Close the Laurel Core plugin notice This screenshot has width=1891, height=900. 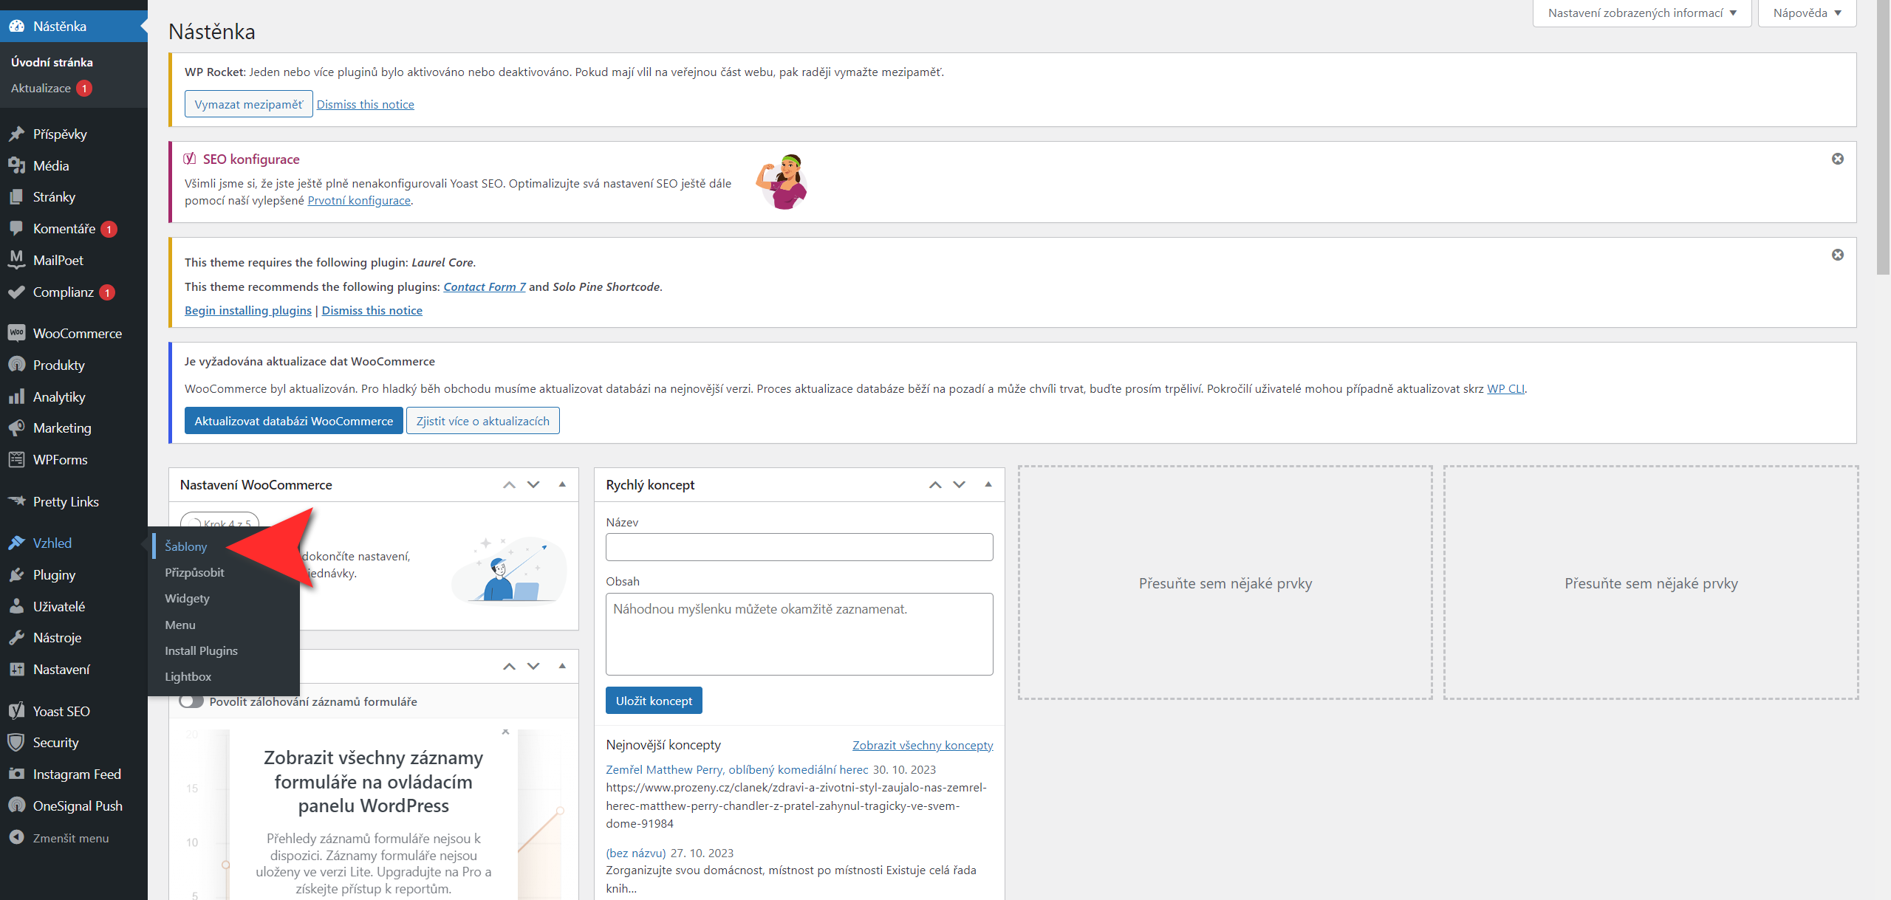point(1837,255)
